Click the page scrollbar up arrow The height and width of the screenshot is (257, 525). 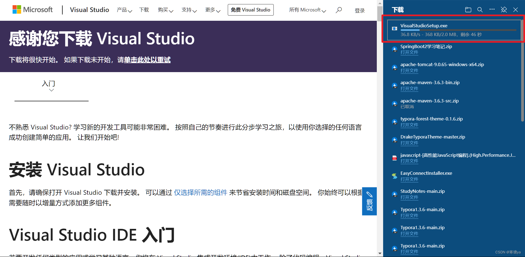click(380, 3)
